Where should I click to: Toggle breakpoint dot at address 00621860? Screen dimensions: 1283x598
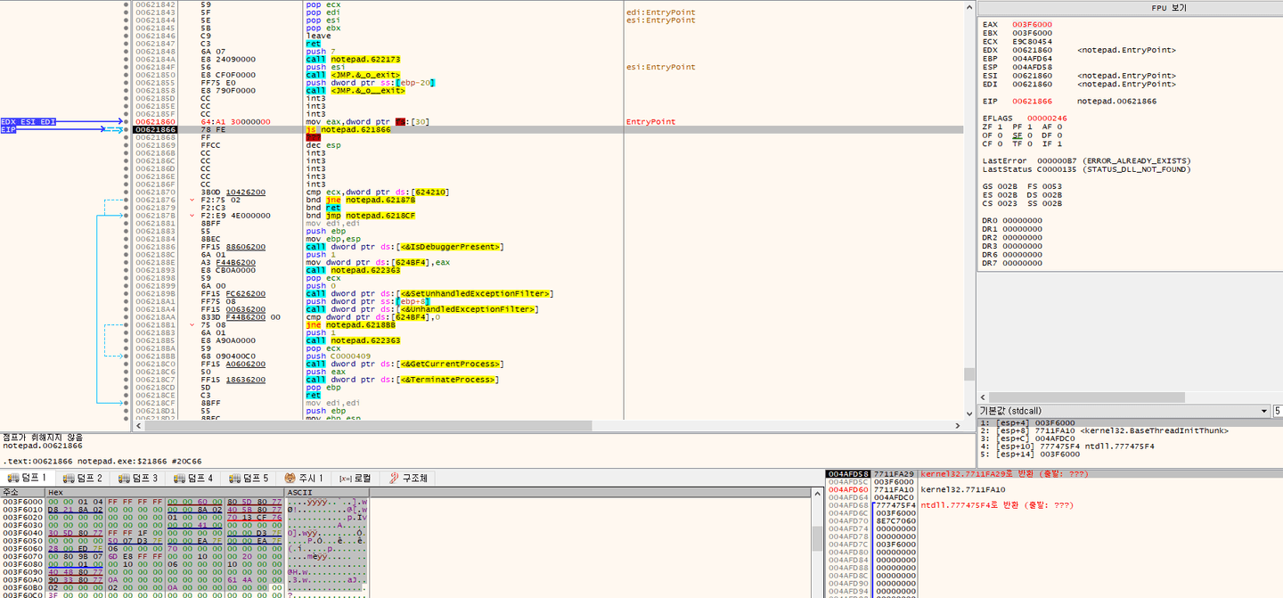(x=126, y=121)
